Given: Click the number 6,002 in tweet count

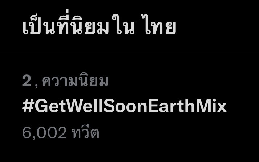Looking at the screenshot, I should point(44,133).
